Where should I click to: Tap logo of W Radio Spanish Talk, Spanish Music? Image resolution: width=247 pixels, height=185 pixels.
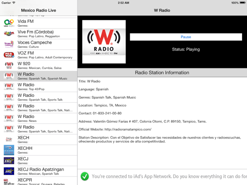[x=9, y=76]
